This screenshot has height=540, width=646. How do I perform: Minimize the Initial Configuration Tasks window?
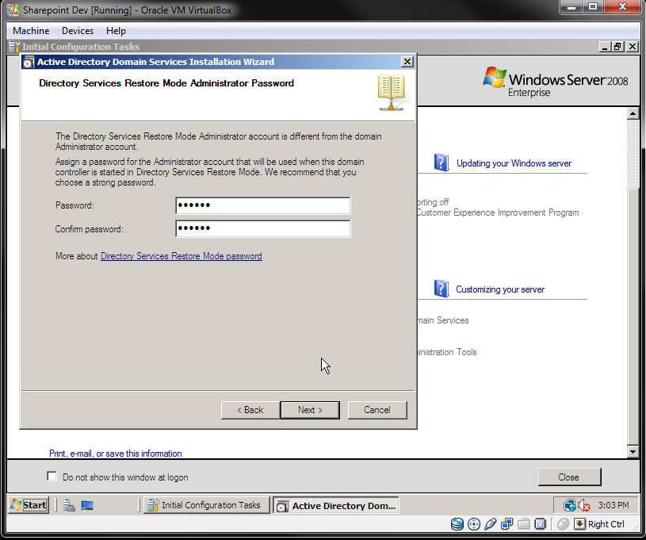coord(605,47)
